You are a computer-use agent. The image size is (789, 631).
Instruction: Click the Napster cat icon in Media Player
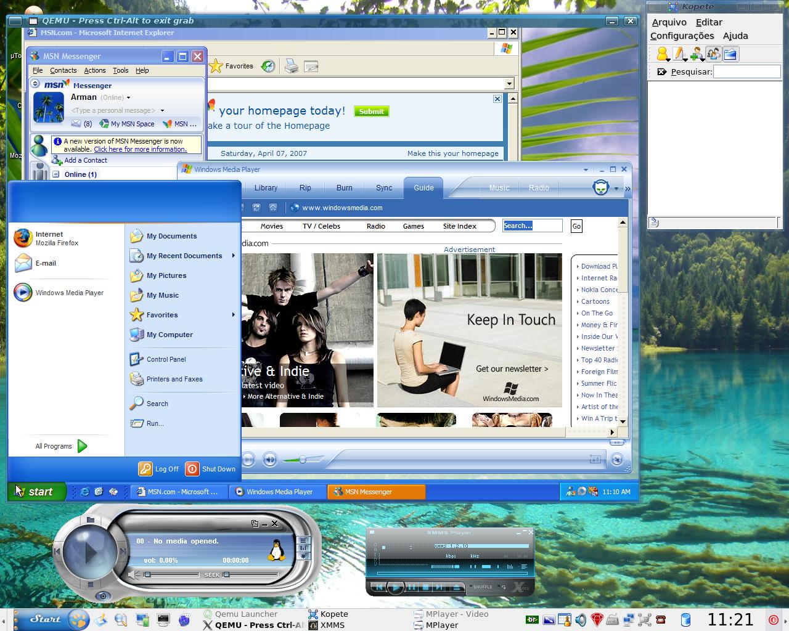[x=601, y=187]
